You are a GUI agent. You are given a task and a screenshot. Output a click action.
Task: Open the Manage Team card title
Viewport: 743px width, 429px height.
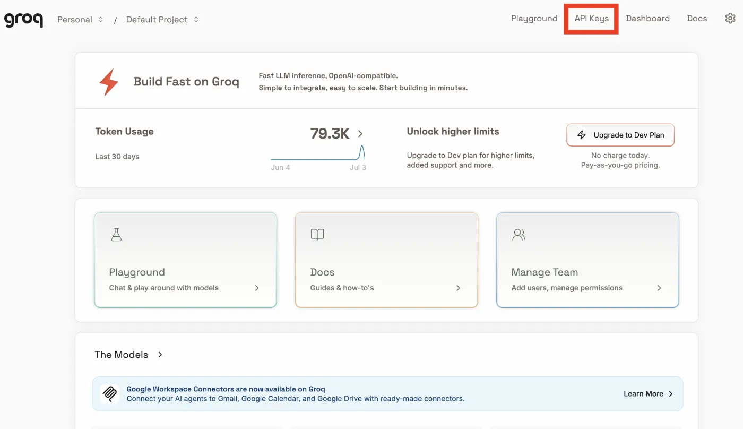(545, 272)
